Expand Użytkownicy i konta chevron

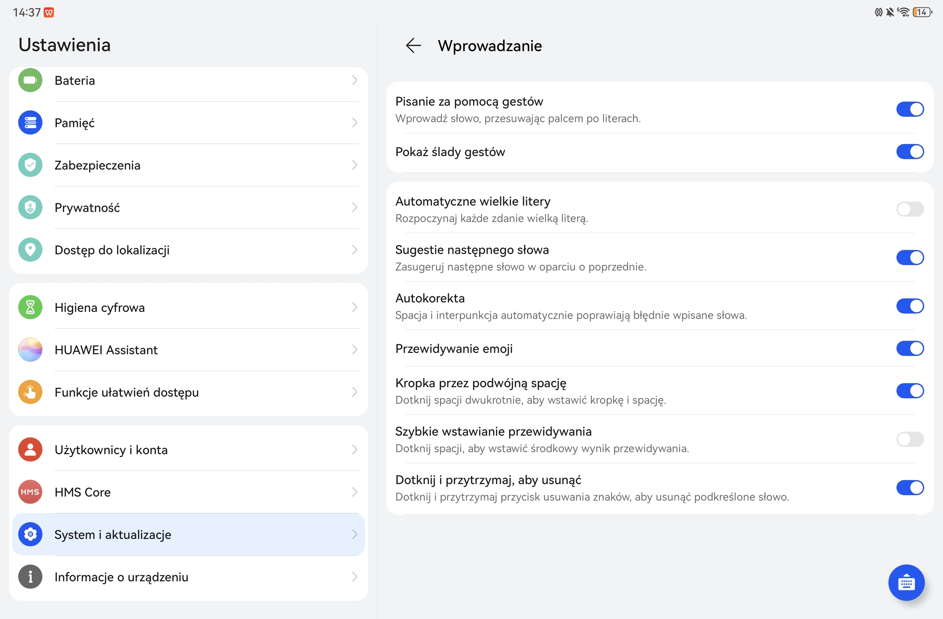(355, 449)
